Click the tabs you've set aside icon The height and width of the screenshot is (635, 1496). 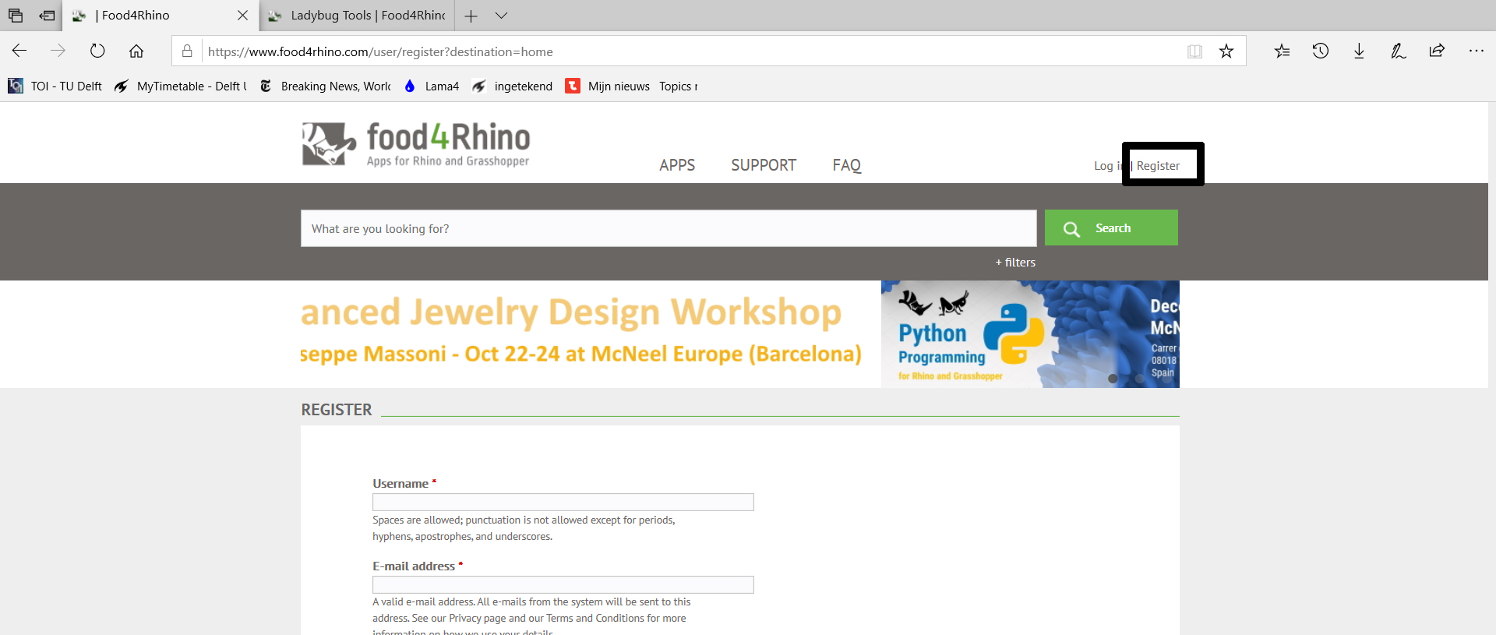16,16
